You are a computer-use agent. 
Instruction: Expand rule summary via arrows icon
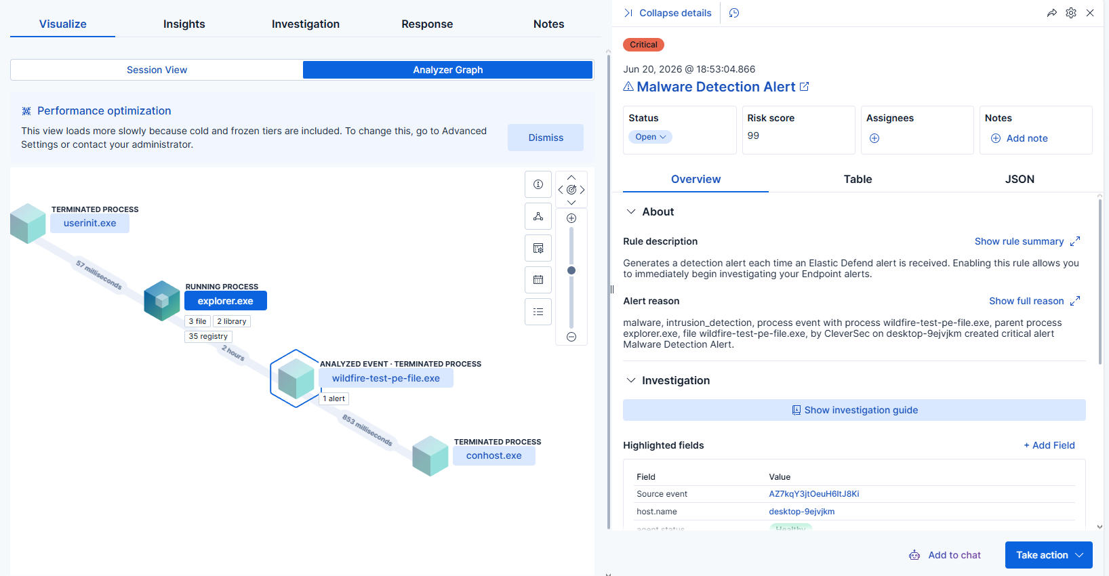tap(1075, 241)
